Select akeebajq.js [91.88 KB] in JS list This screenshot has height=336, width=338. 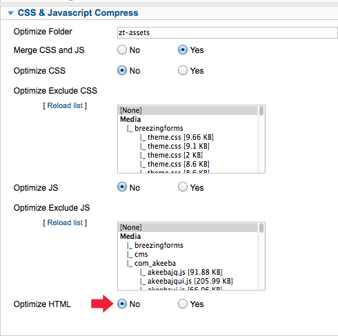pos(185,272)
